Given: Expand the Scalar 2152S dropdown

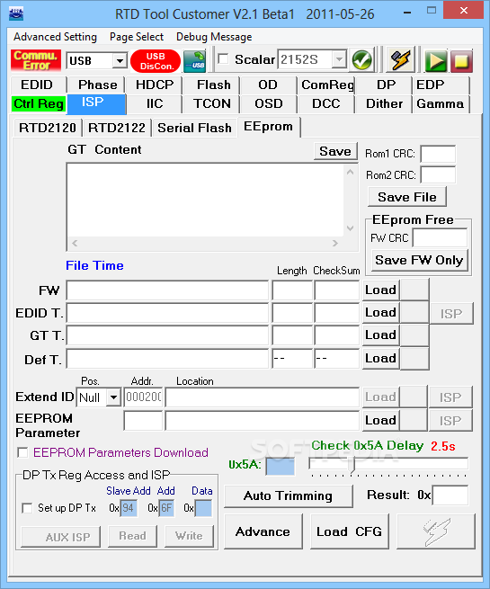Looking at the screenshot, I should [x=339, y=59].
